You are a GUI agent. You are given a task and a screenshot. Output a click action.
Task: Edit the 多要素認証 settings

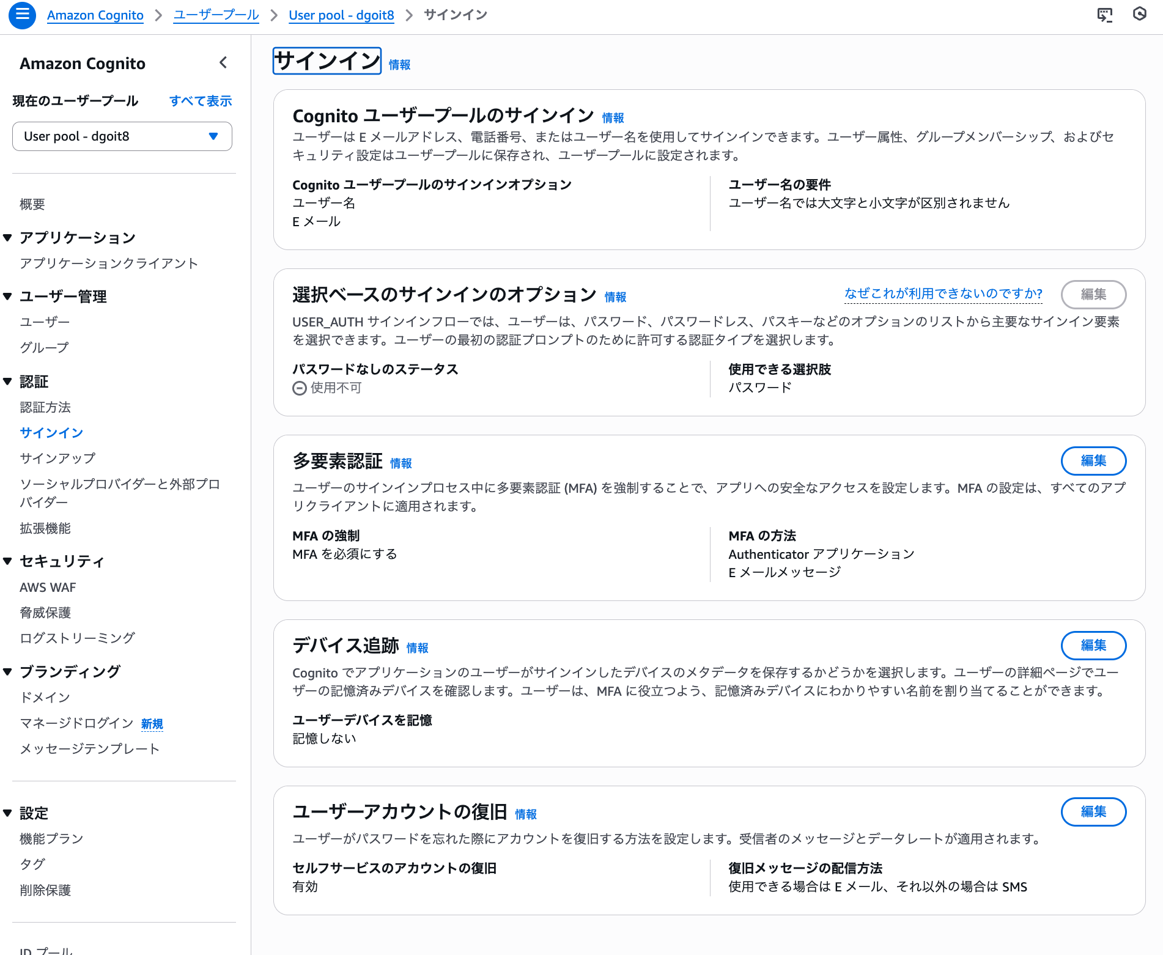tap(1093, 461)
